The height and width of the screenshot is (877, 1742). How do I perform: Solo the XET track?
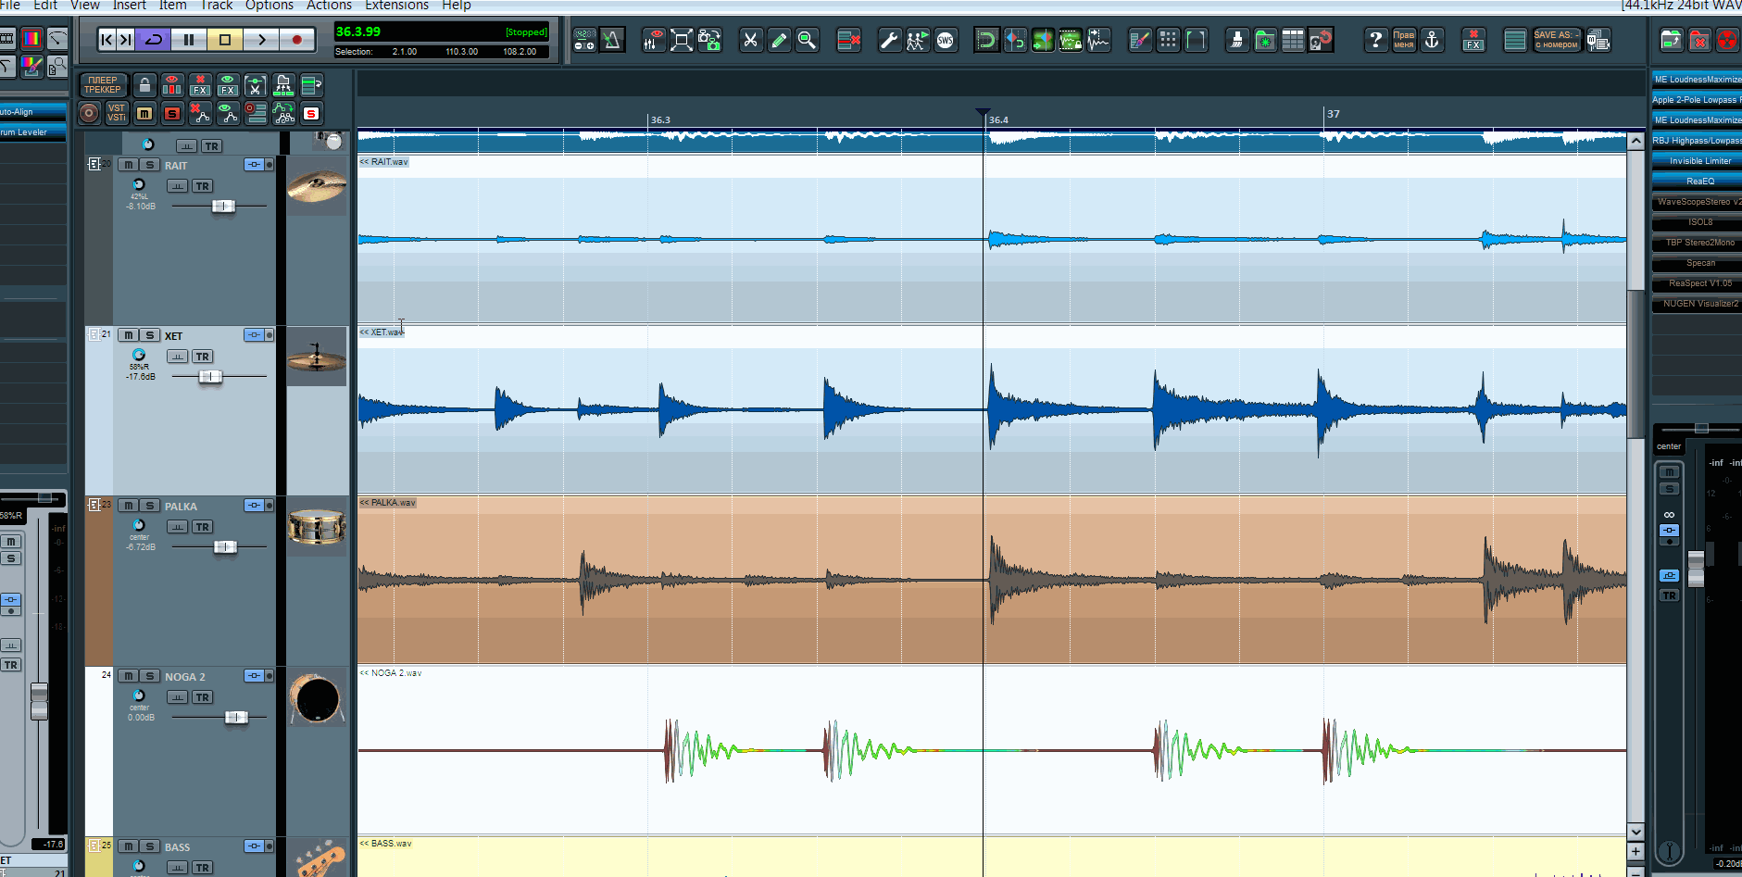click(149, 335)
